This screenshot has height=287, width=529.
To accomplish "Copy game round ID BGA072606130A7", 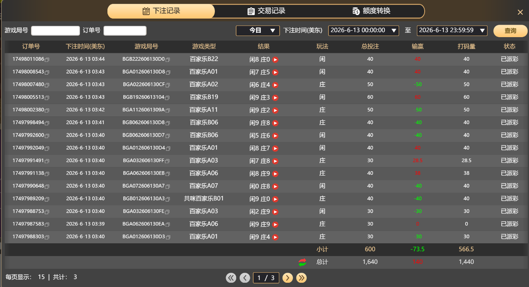I will (x=168, y=187).
